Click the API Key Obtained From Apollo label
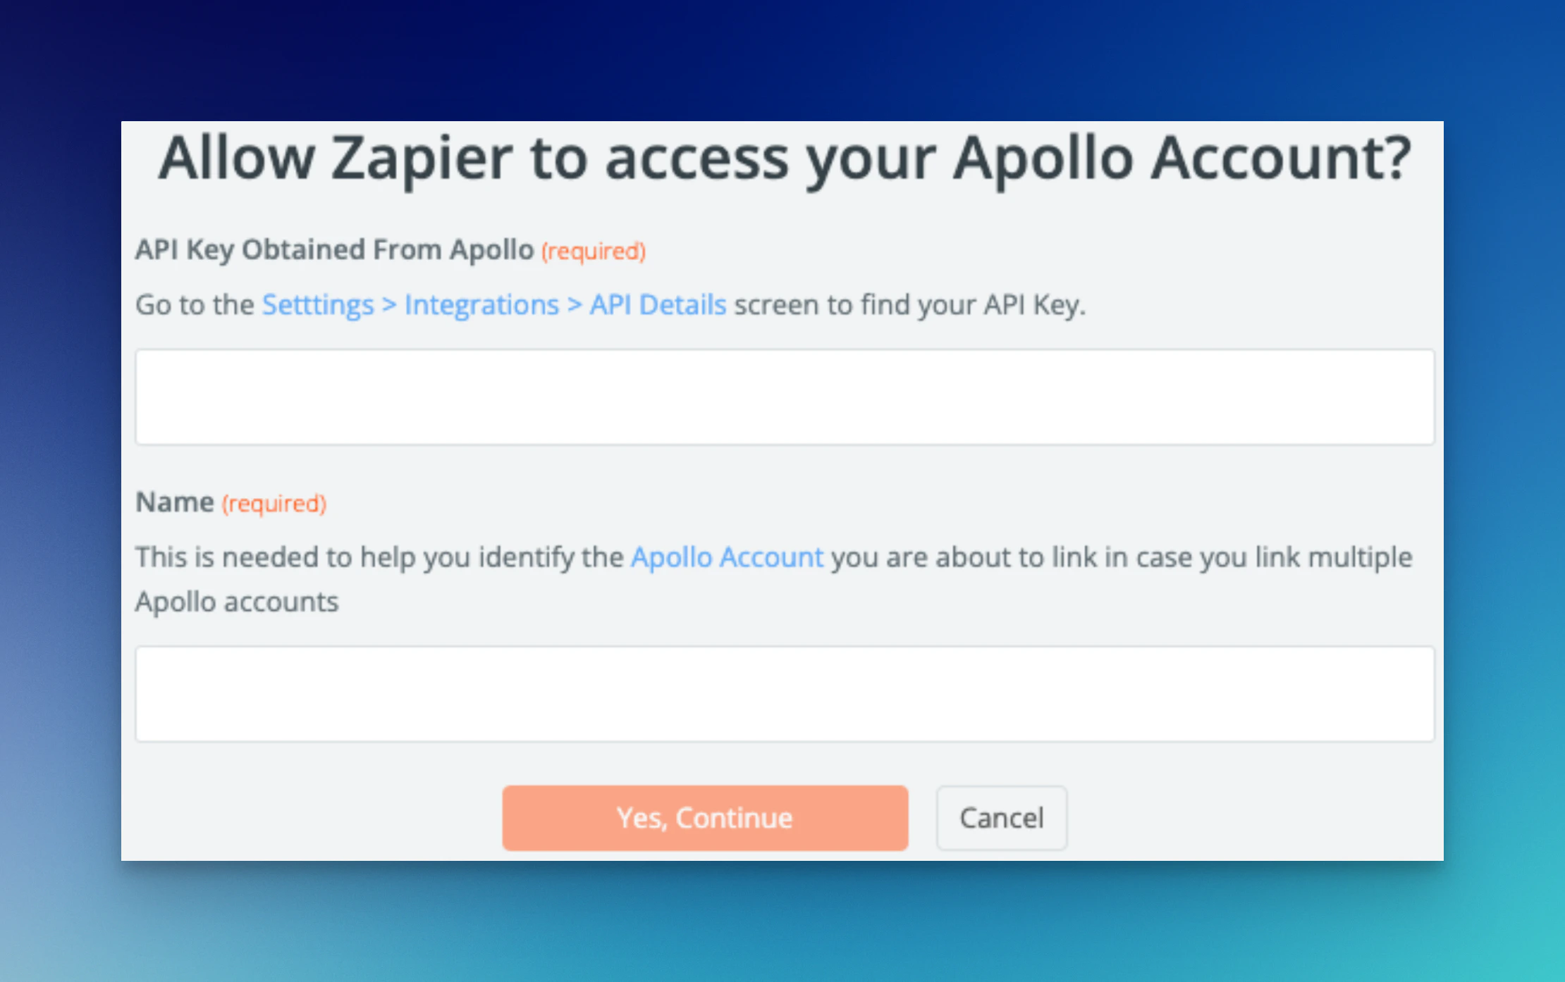The image size is (1565, 982). [333, 249]
